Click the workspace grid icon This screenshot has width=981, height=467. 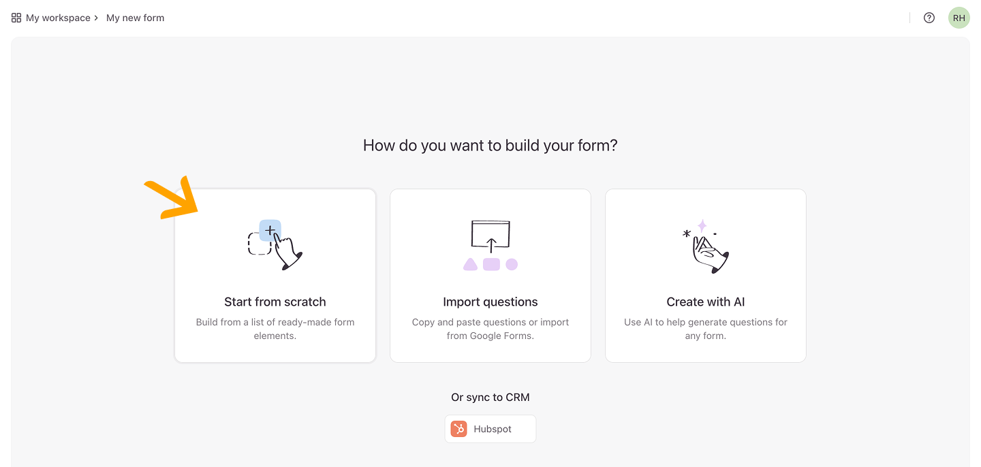point(16,18)
